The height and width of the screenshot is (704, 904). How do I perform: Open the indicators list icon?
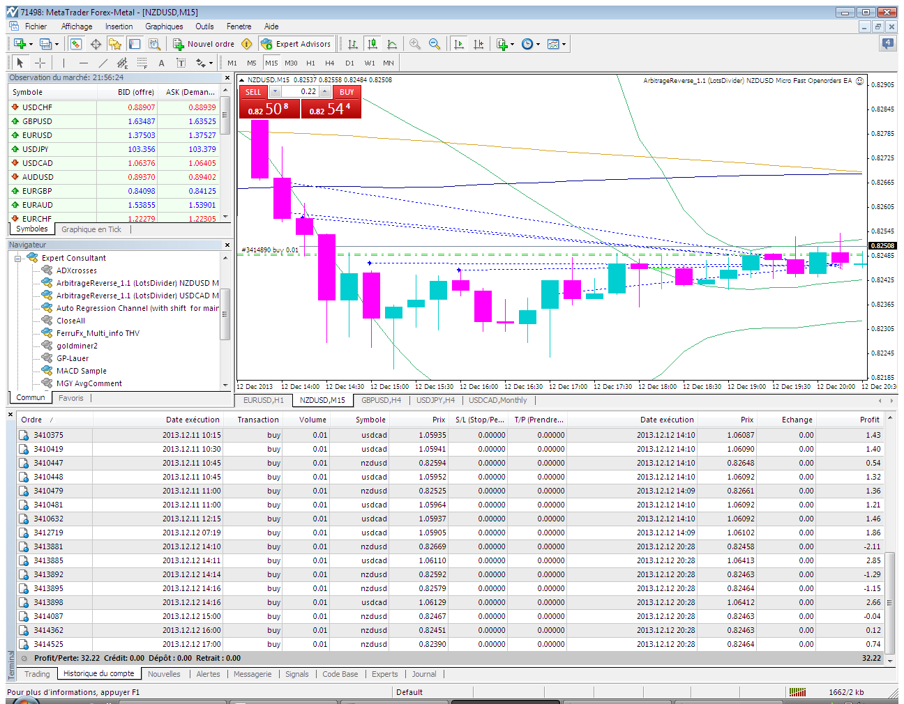[x=502, y=44]
